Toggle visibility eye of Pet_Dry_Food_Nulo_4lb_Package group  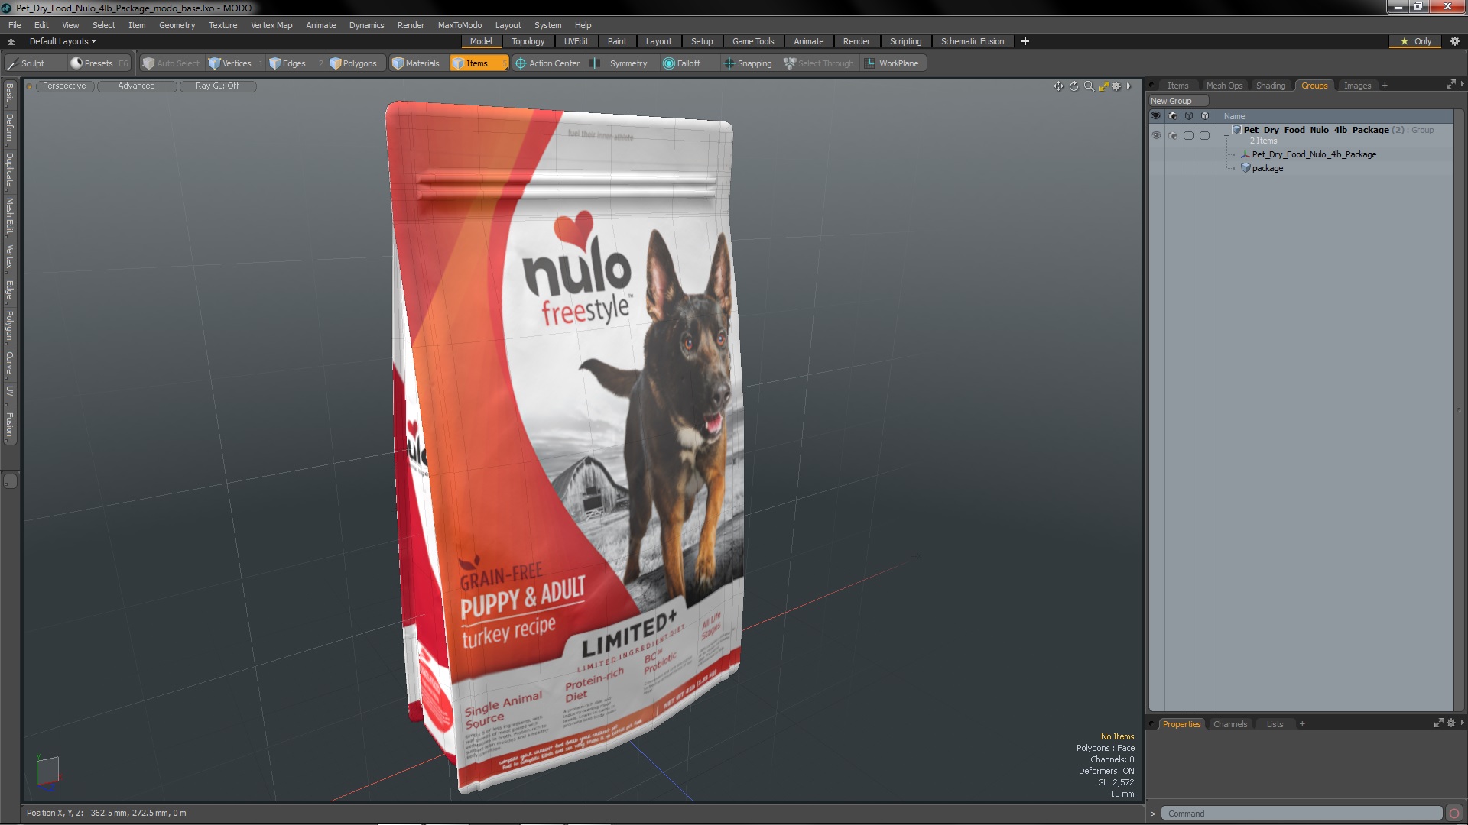pyautogui.click(x=1156, y=135)
